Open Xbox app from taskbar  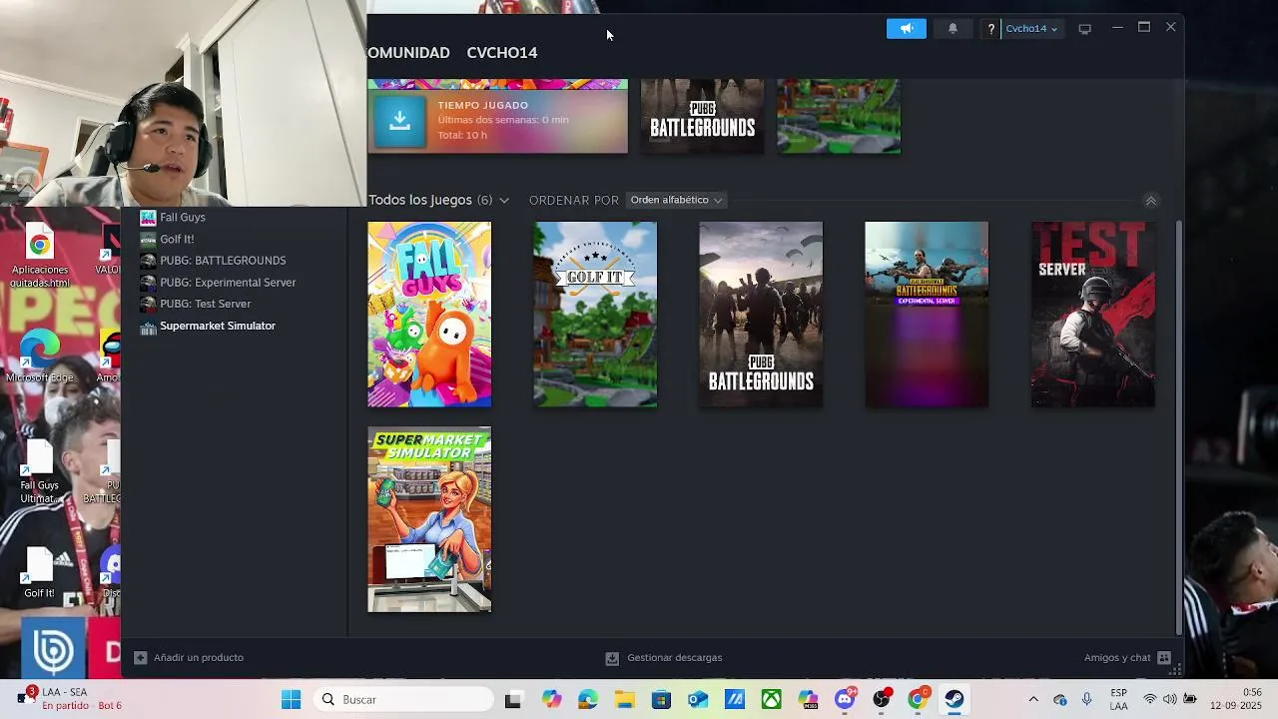click(771, 700)
